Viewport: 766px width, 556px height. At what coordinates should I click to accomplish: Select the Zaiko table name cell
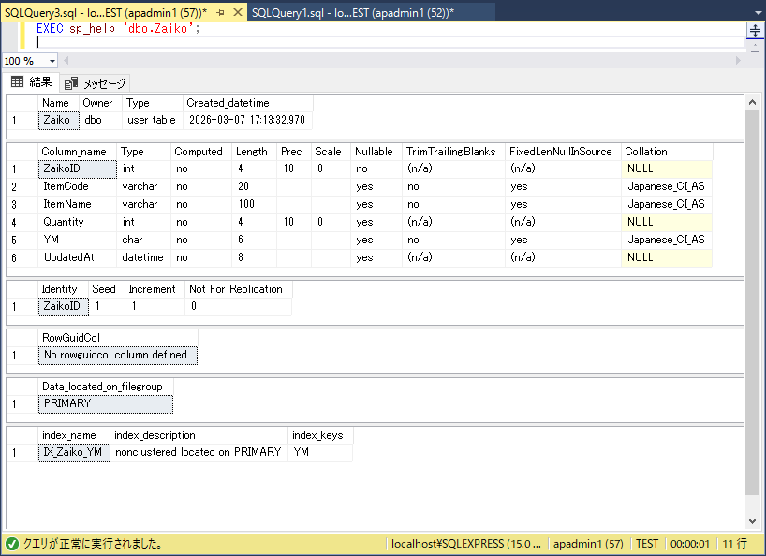[x=56, y=120]
